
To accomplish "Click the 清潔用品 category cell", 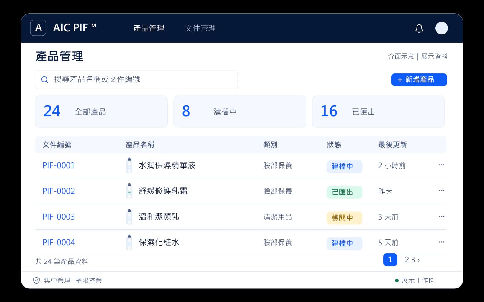I will 278,217.
